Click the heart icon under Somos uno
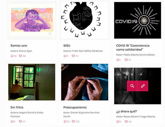Image resolution: width=165 pixels, height=127 pixels. [20, 56]
